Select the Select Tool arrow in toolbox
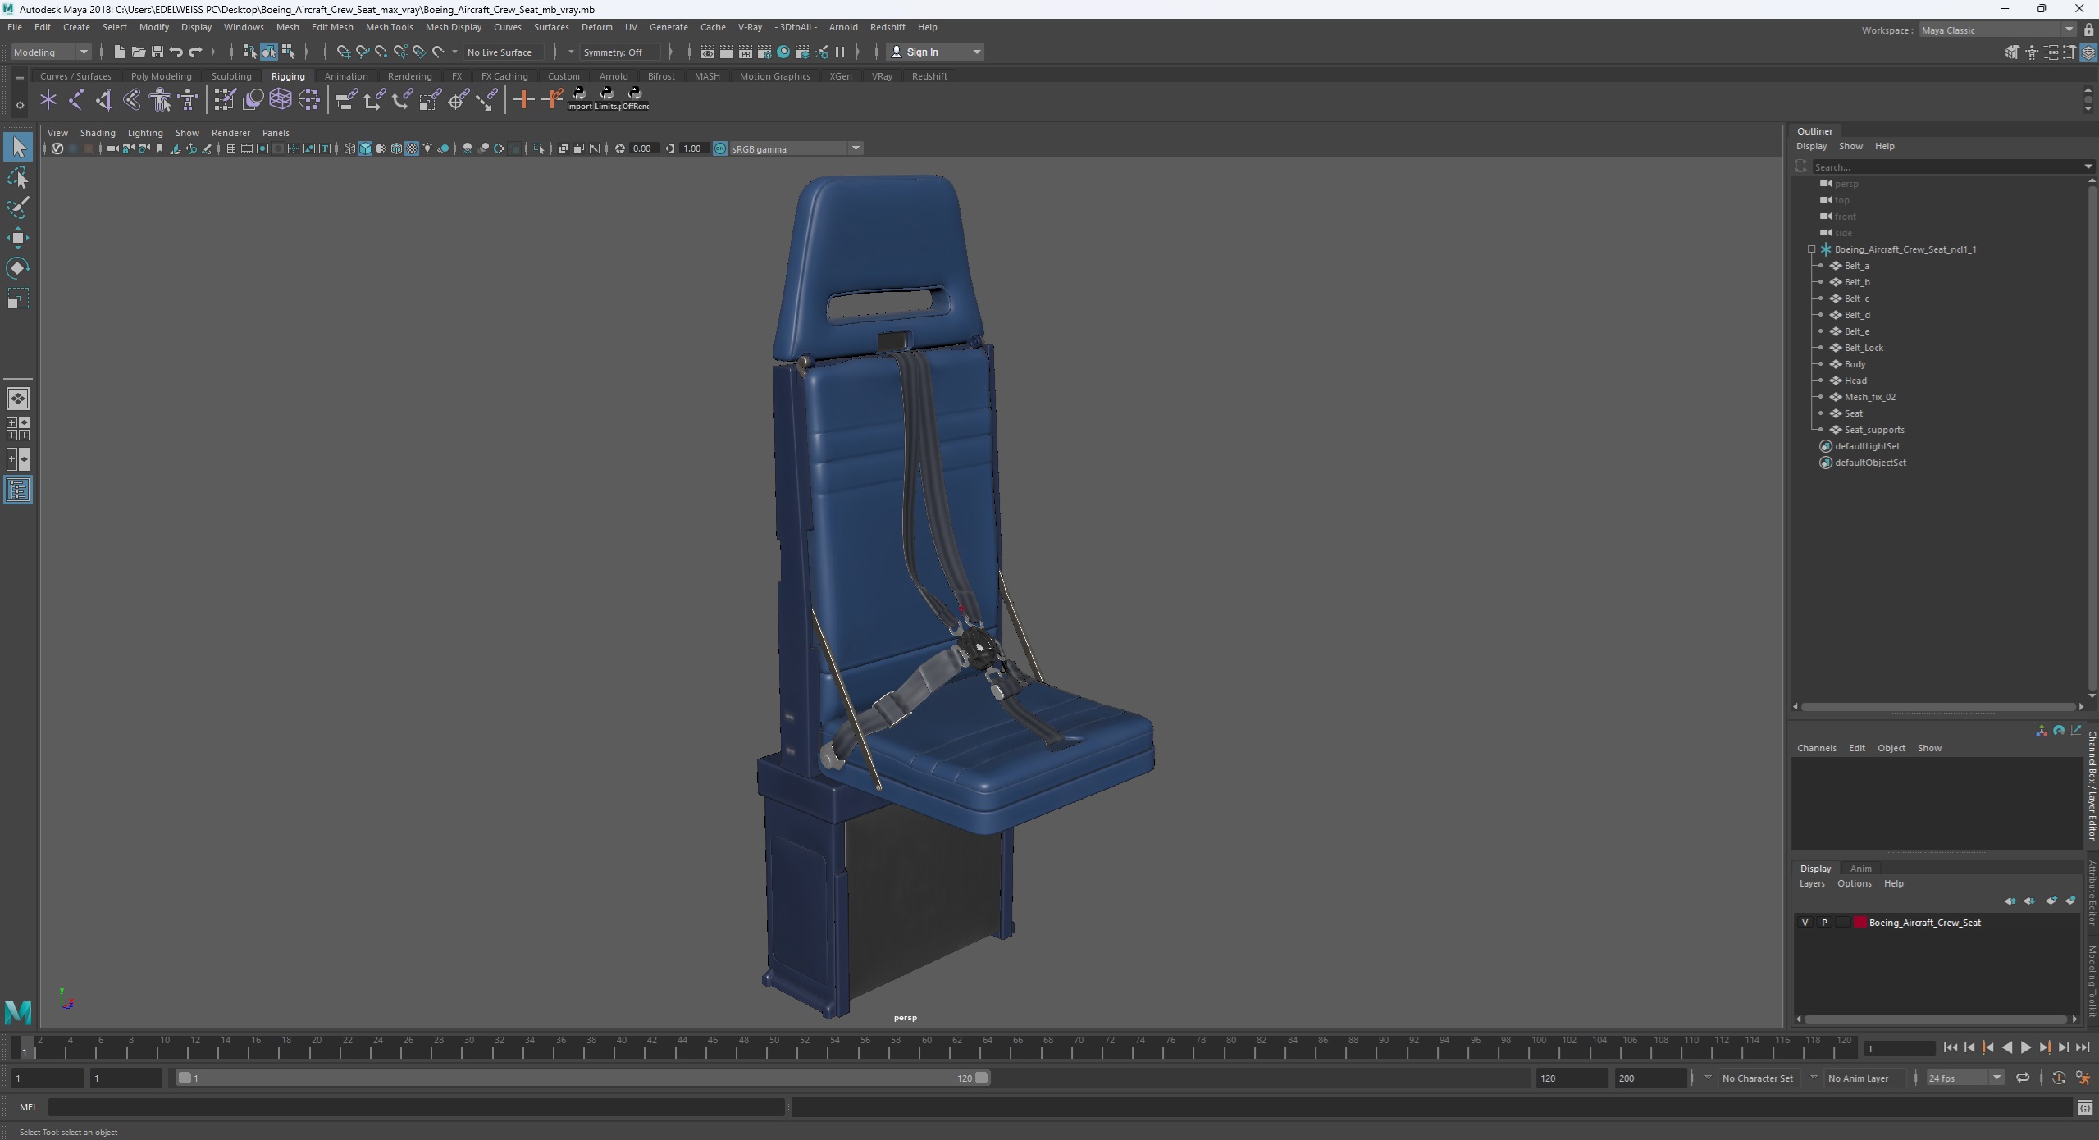Viewport: 2099px width, 1140px height. coord(18,148)
